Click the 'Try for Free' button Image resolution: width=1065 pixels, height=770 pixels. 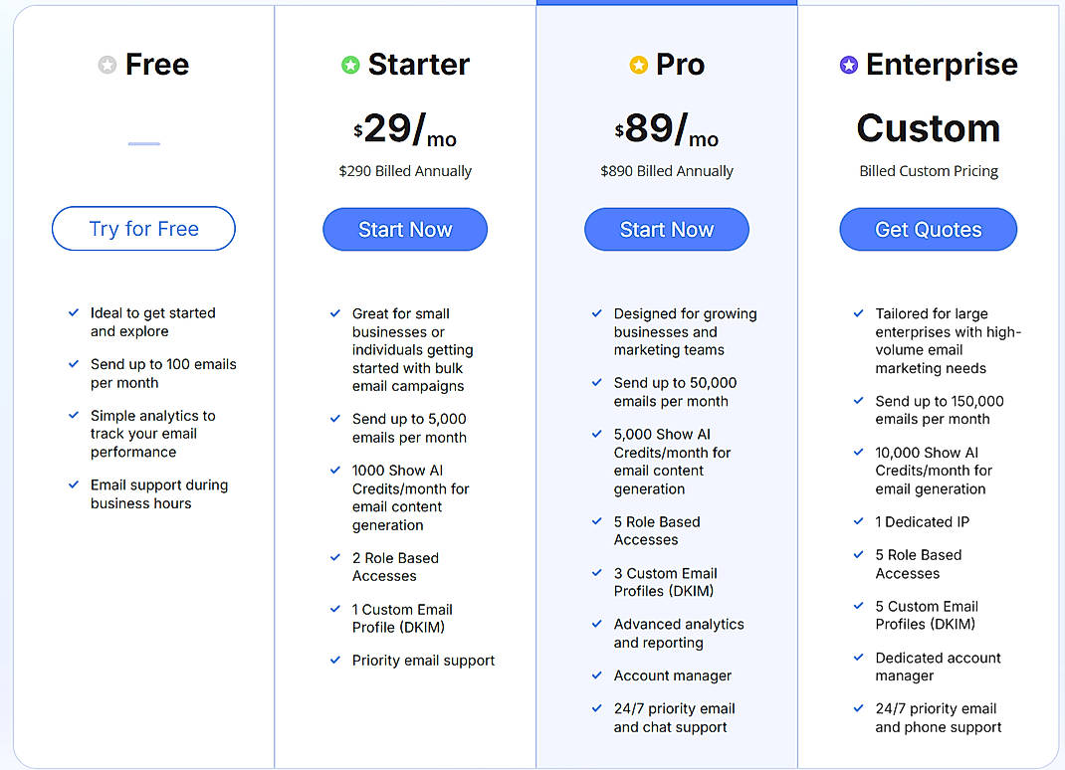click(x=142, y=229)
